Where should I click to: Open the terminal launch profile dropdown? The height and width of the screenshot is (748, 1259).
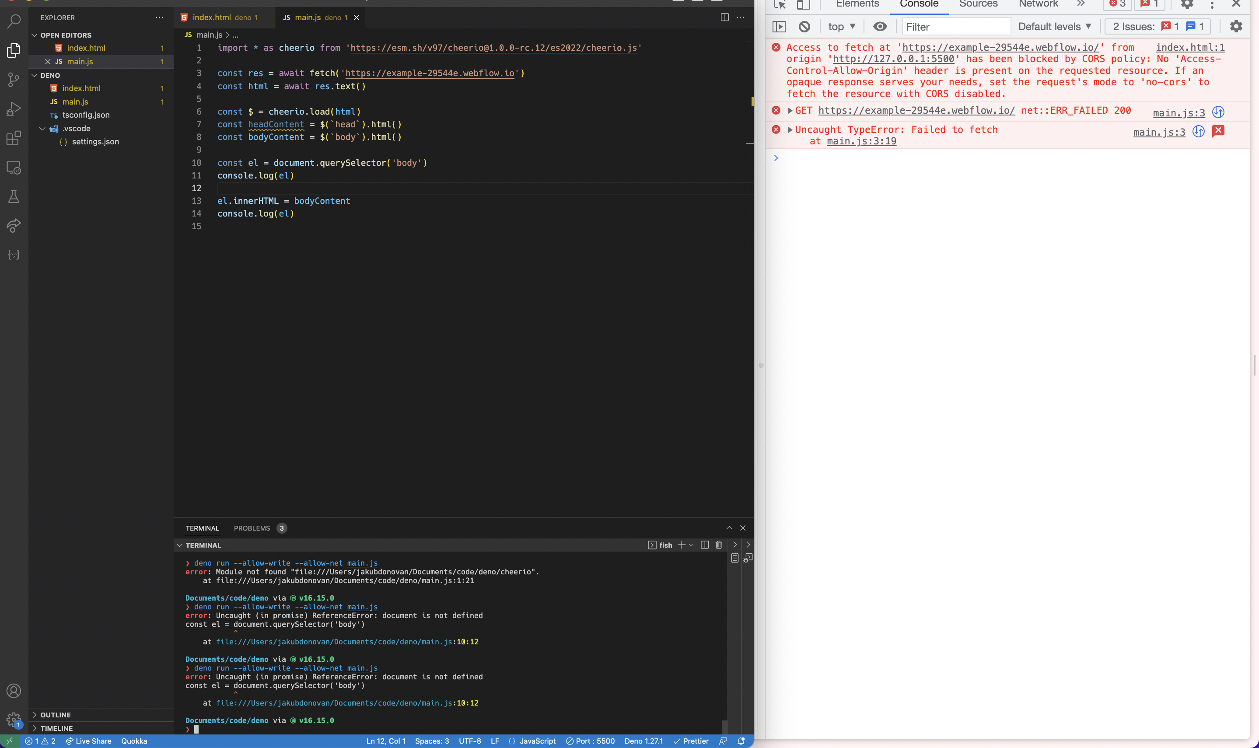(691, 545)
